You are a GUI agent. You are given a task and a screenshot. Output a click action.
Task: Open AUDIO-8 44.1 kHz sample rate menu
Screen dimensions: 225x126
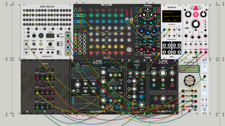click(x=167, y=20)
